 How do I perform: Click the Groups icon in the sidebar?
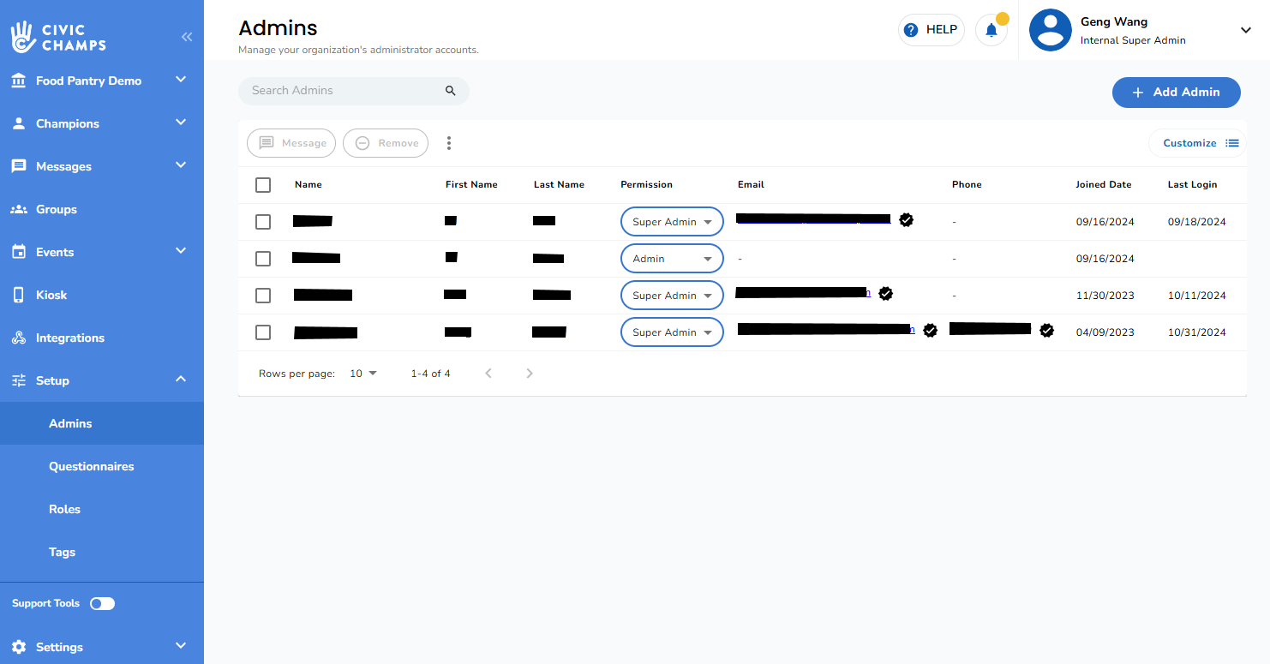point(18,208)
